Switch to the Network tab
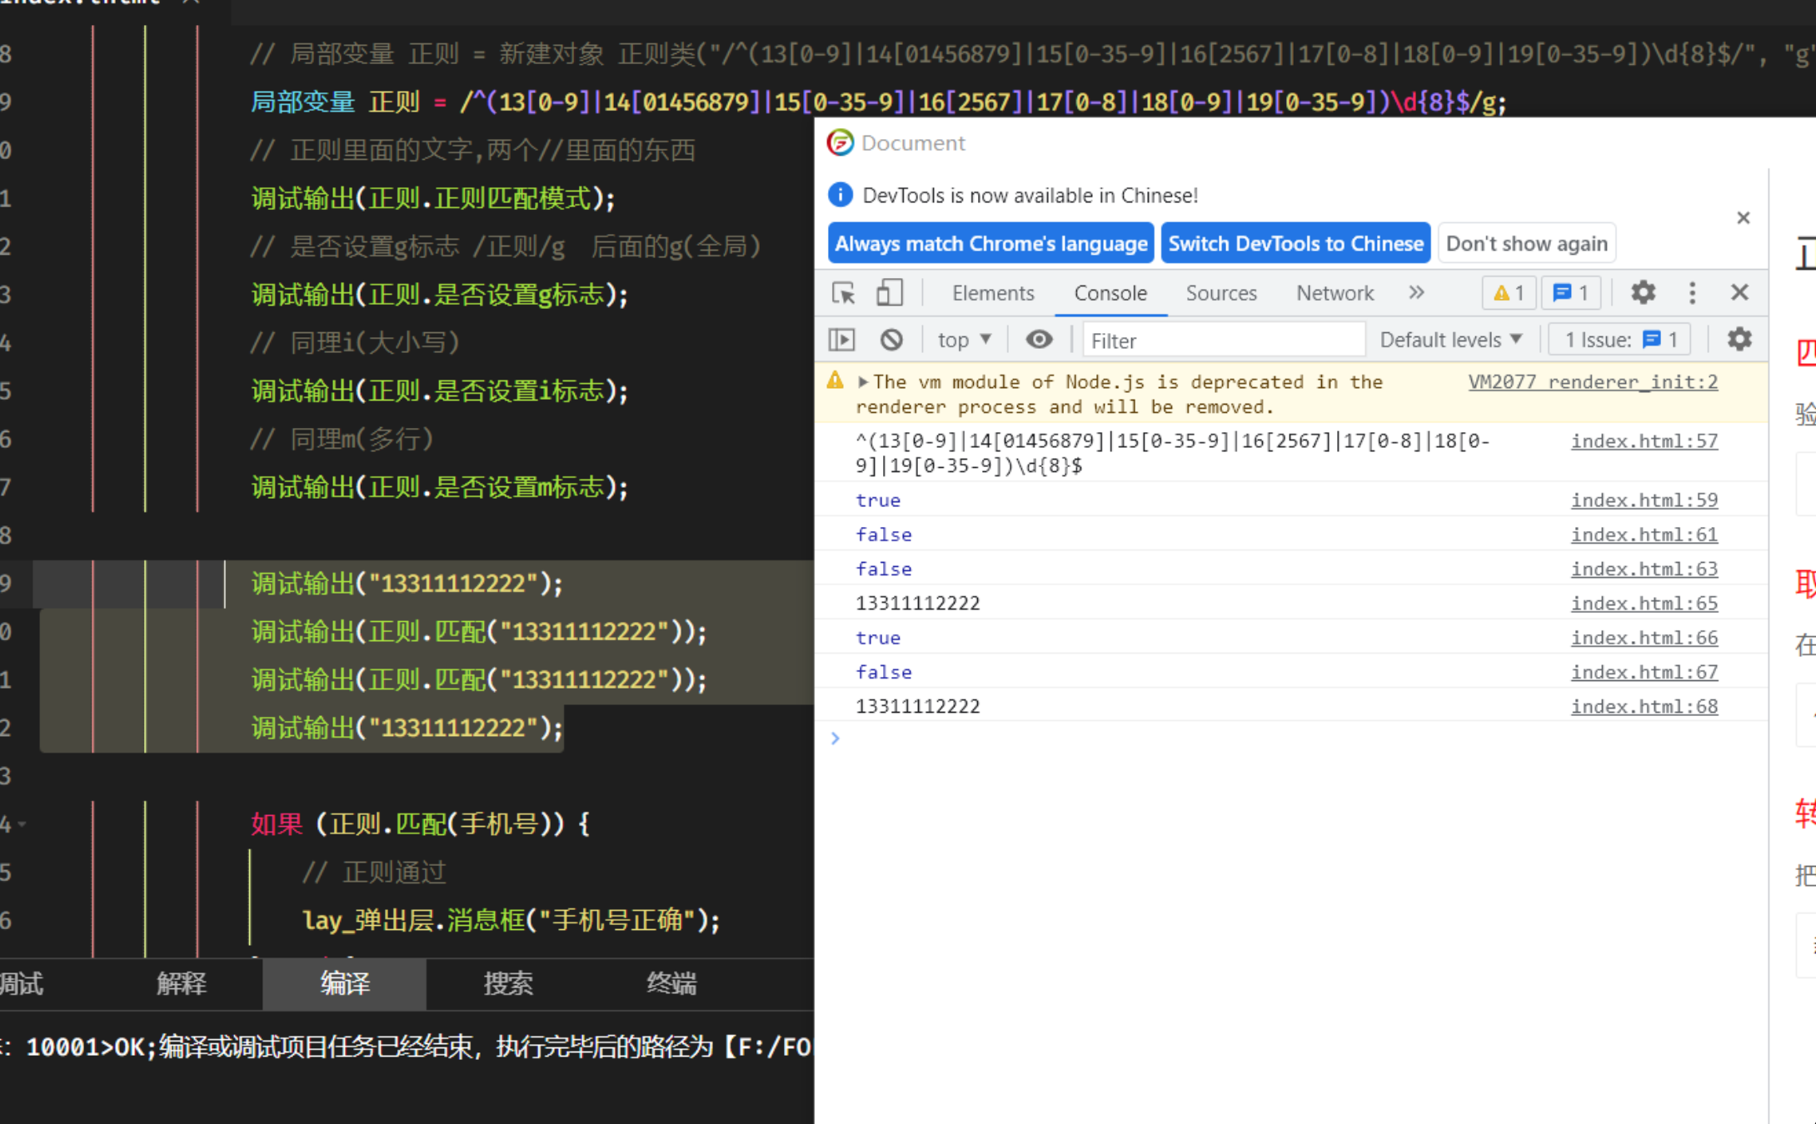This screenshot has width=1816, height=1124. [1335, 293]
